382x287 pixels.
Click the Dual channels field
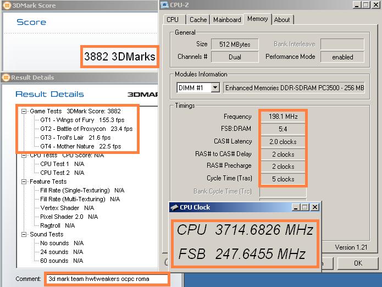235,57
